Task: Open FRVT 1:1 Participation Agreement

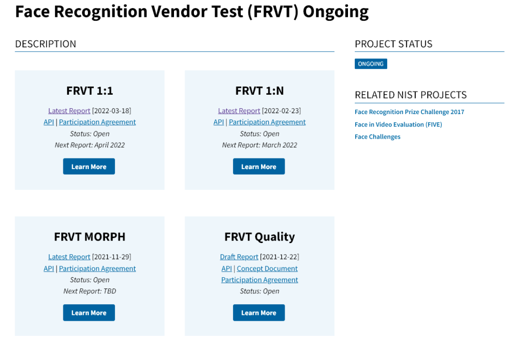Action: 97,122
